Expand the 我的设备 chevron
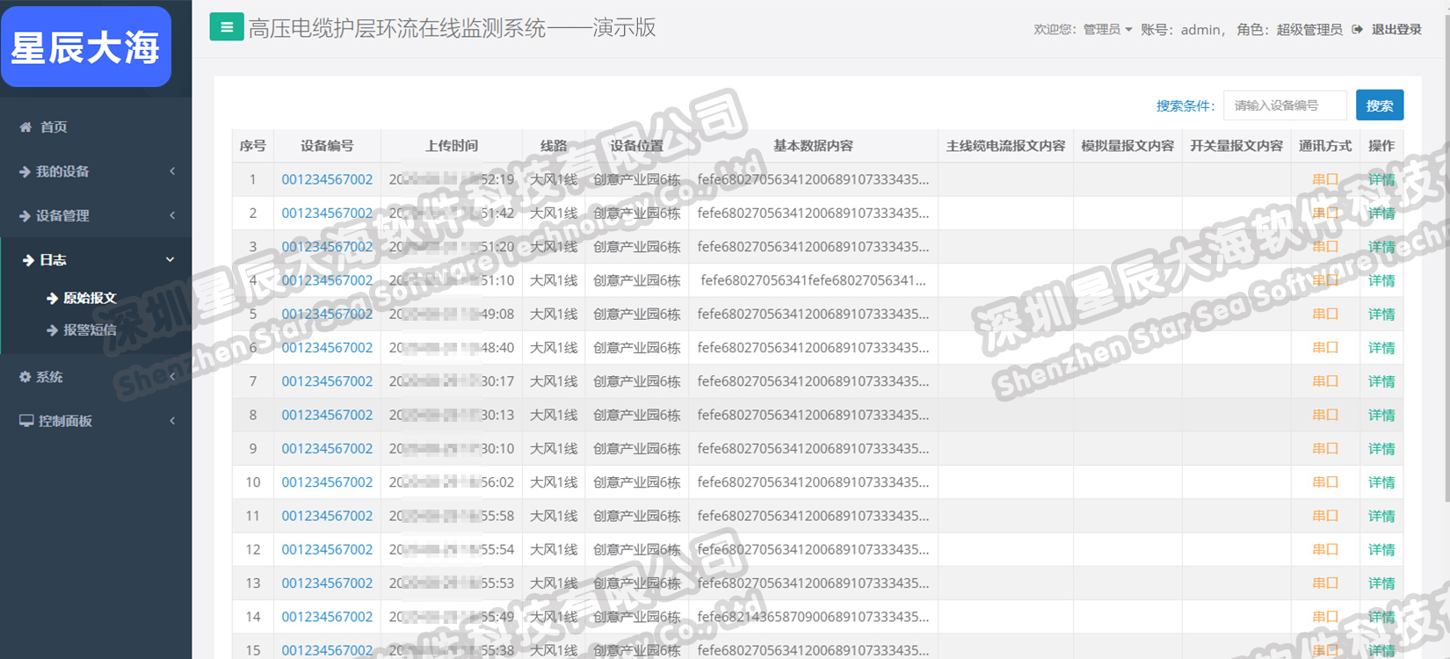1450x659 pixels. 172,171
